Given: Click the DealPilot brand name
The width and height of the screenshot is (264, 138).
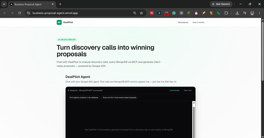Looking at the screenshot, I should pyautogui.click(x=68, y=22).
